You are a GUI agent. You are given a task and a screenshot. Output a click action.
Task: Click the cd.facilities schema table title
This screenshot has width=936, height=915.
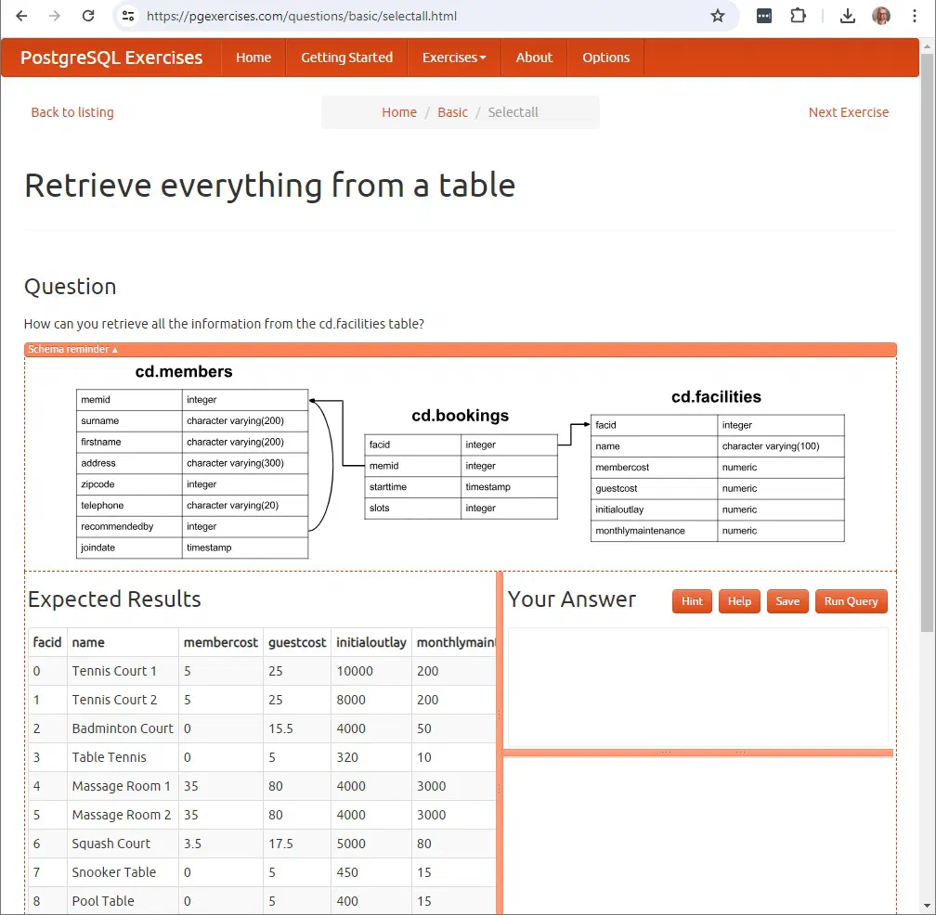click(716, 396)
